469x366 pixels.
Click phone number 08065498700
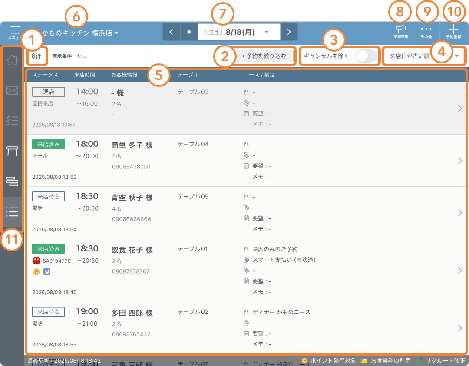click(x=131, y=167)
